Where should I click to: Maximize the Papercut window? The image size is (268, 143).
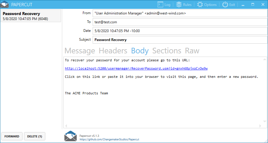pos(253,5)
